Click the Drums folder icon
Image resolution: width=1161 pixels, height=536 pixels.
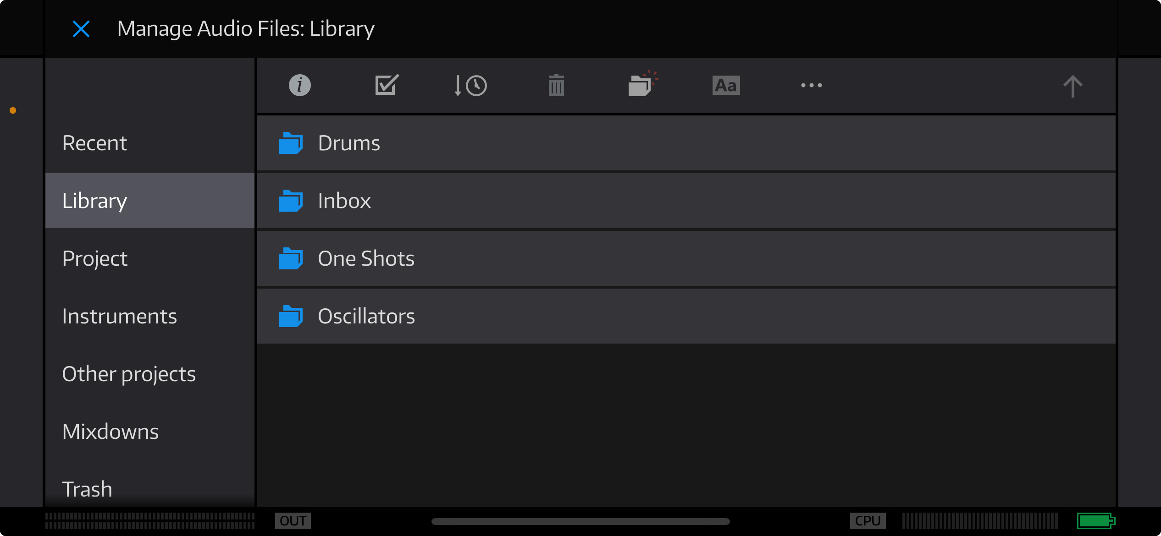291,143
